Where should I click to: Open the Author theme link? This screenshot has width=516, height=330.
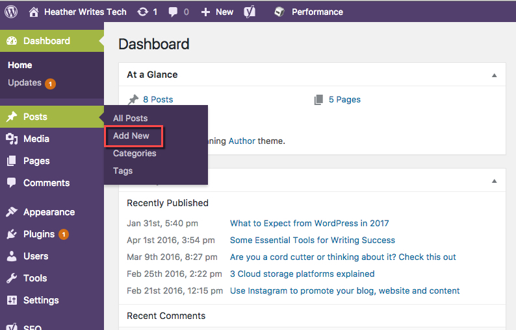click(242, 141)
